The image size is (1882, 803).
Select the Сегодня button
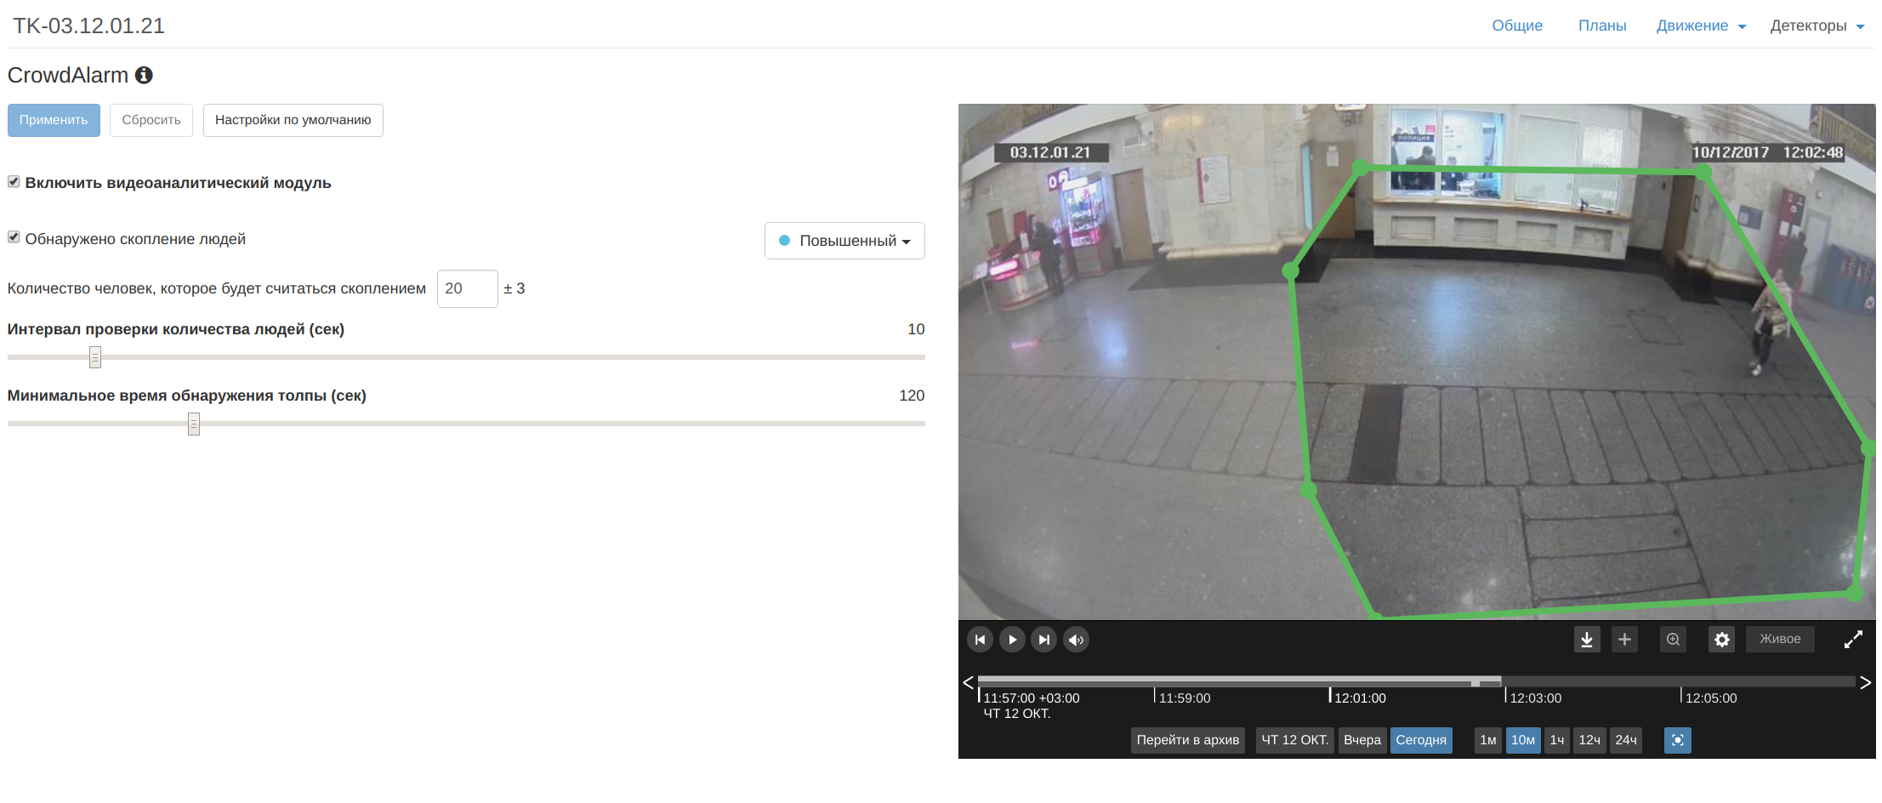coord(1421,740)
